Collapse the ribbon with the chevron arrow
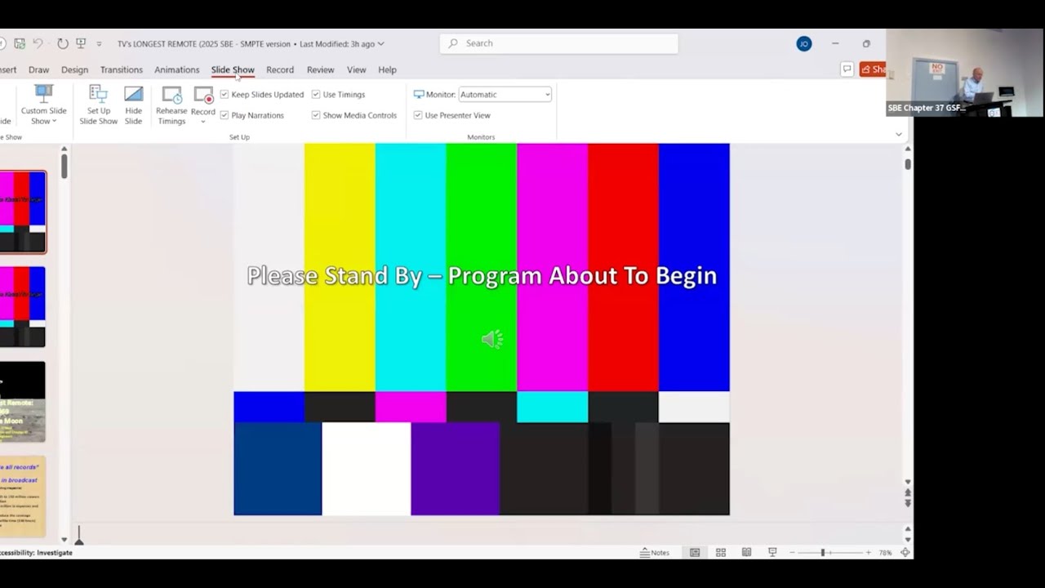 899,134
